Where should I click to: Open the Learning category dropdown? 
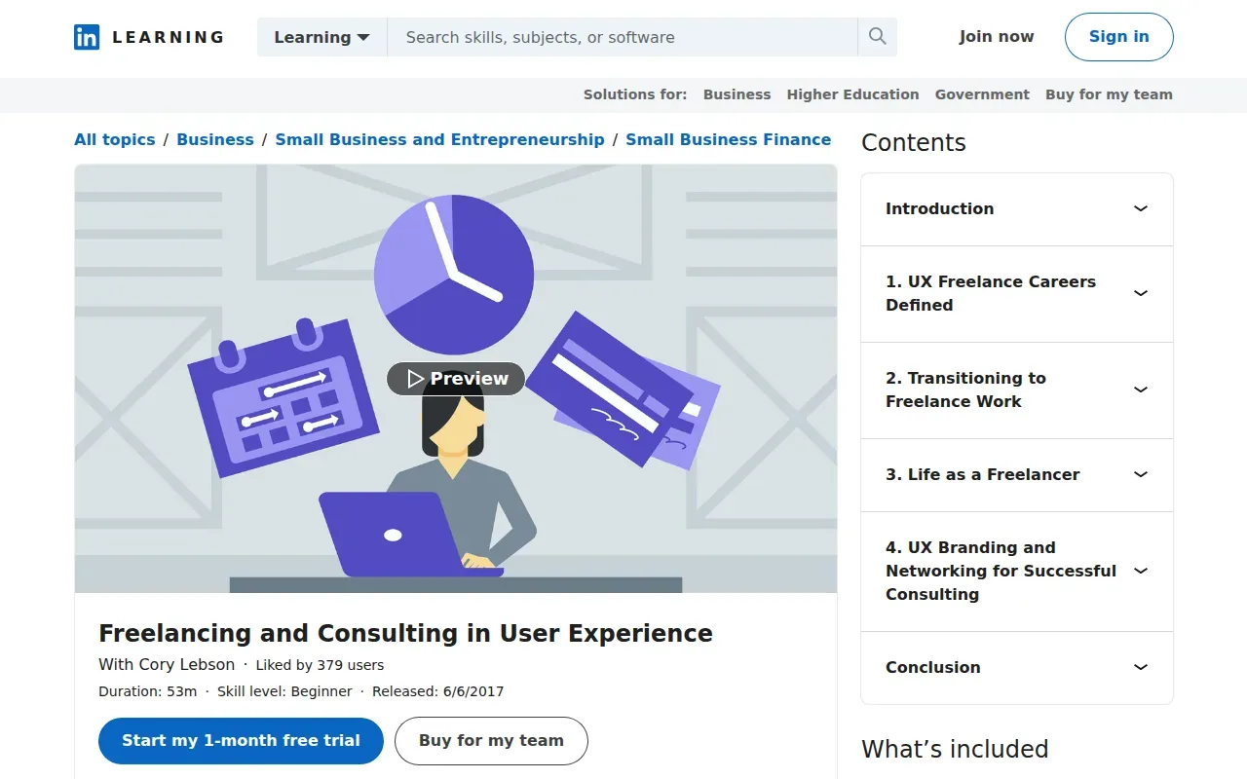[321, 37]
